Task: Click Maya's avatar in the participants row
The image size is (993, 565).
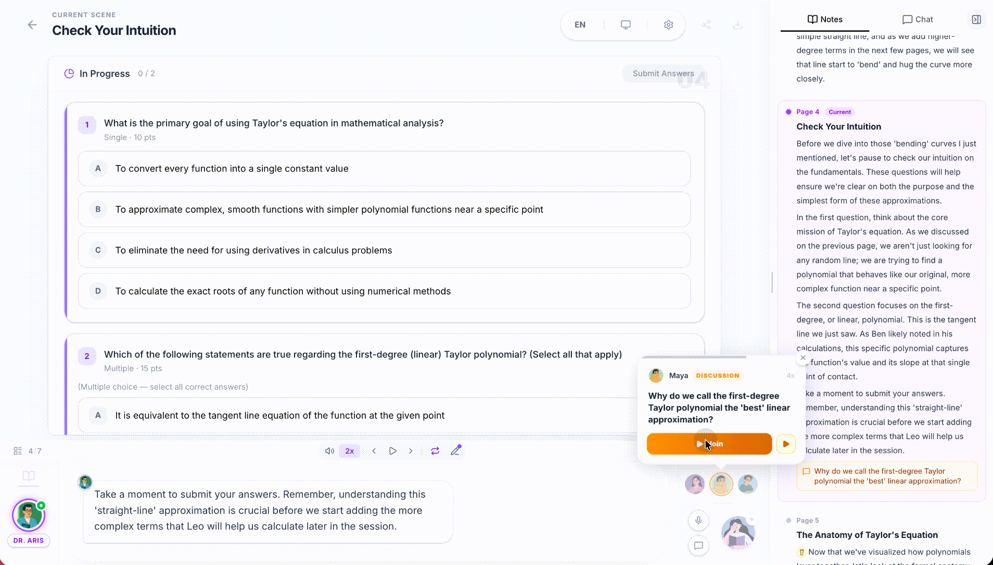Action: [722, 484]
